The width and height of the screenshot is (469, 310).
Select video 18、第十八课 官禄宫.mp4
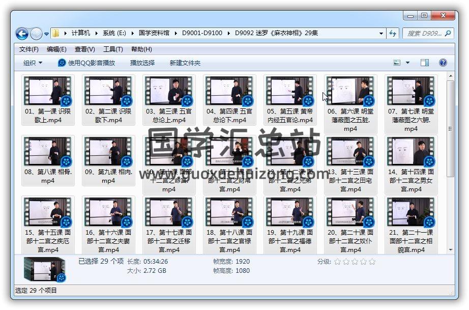point(229,226)
